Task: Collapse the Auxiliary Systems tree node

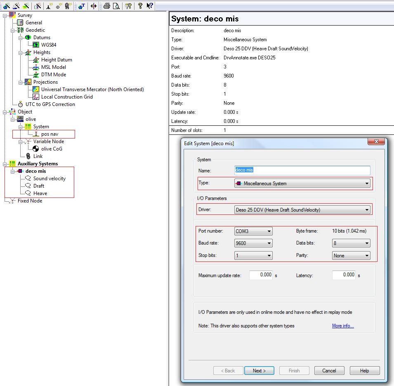Action: pyautogui.click(x=5, y=164)
